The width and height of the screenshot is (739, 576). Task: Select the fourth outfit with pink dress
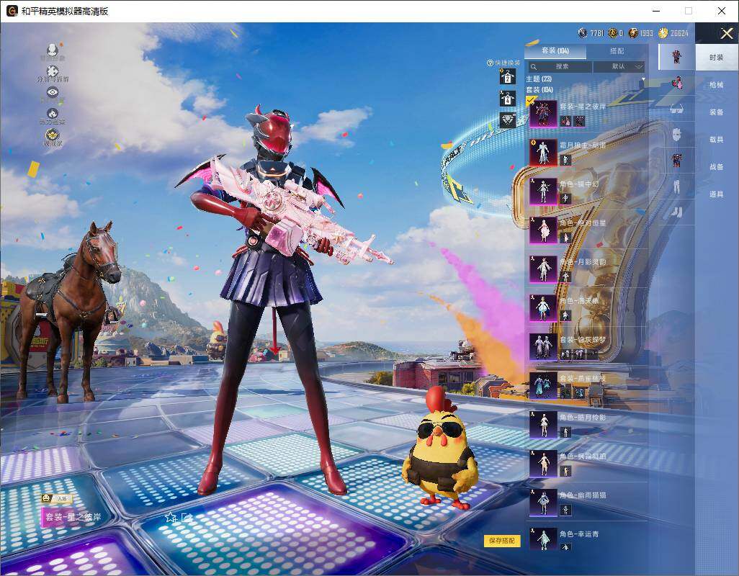(543, 230)
